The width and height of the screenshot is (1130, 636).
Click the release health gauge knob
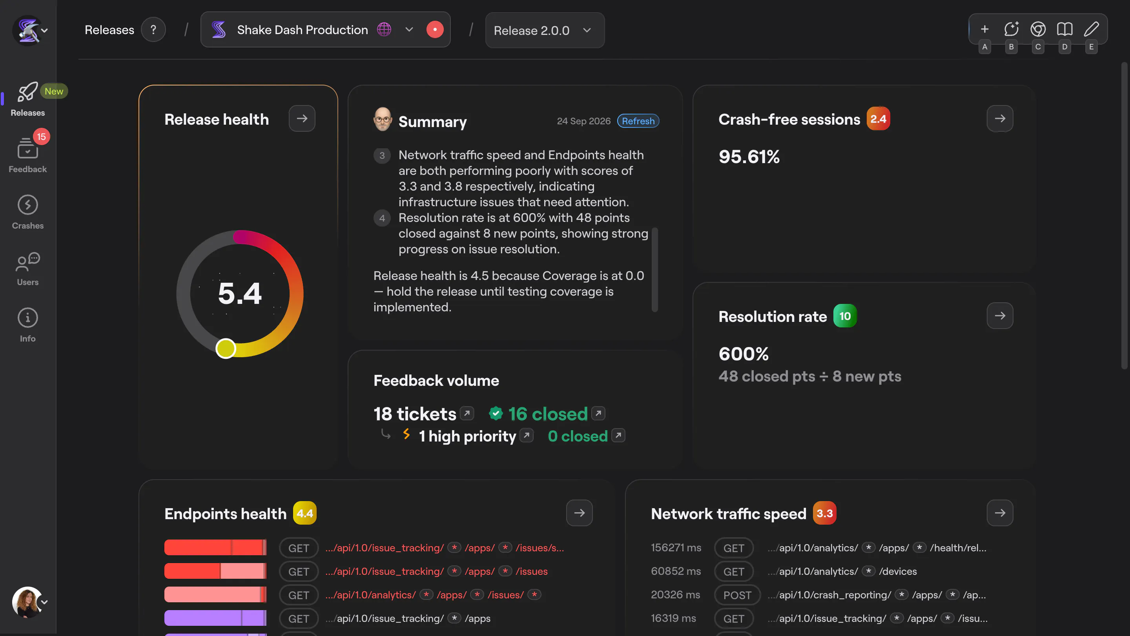(226, 349)
